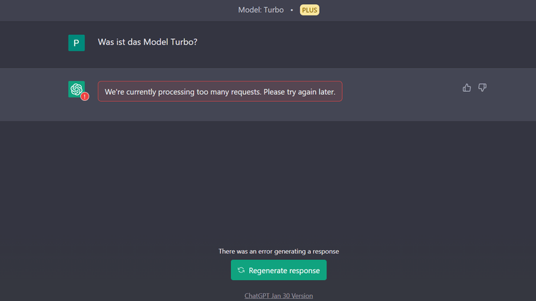Click the yellow PLUS badge

309,10
